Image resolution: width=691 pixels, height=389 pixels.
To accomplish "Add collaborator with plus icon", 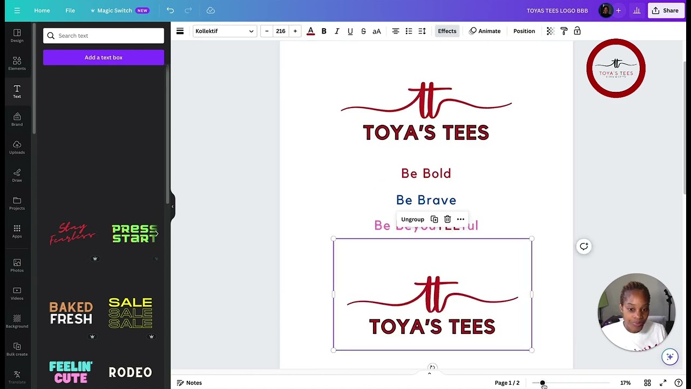I will point(618,10).
